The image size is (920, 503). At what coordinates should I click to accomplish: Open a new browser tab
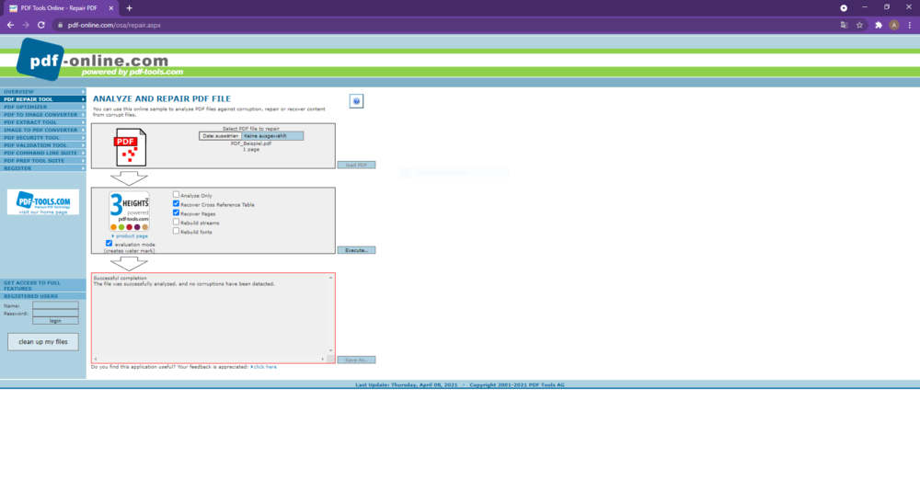click(x=129, y=8)
